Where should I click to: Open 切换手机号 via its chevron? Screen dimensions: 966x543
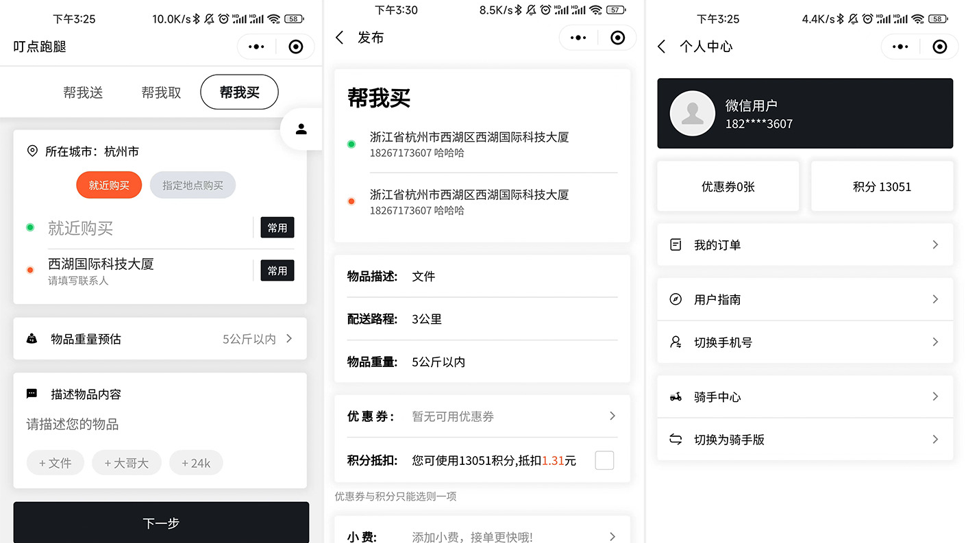pos(935,342)
